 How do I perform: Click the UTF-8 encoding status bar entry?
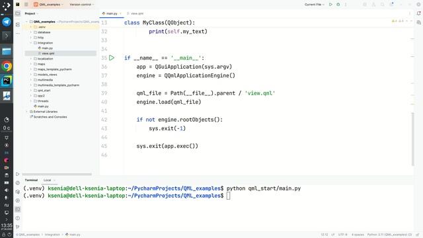[x=342, y=235]
